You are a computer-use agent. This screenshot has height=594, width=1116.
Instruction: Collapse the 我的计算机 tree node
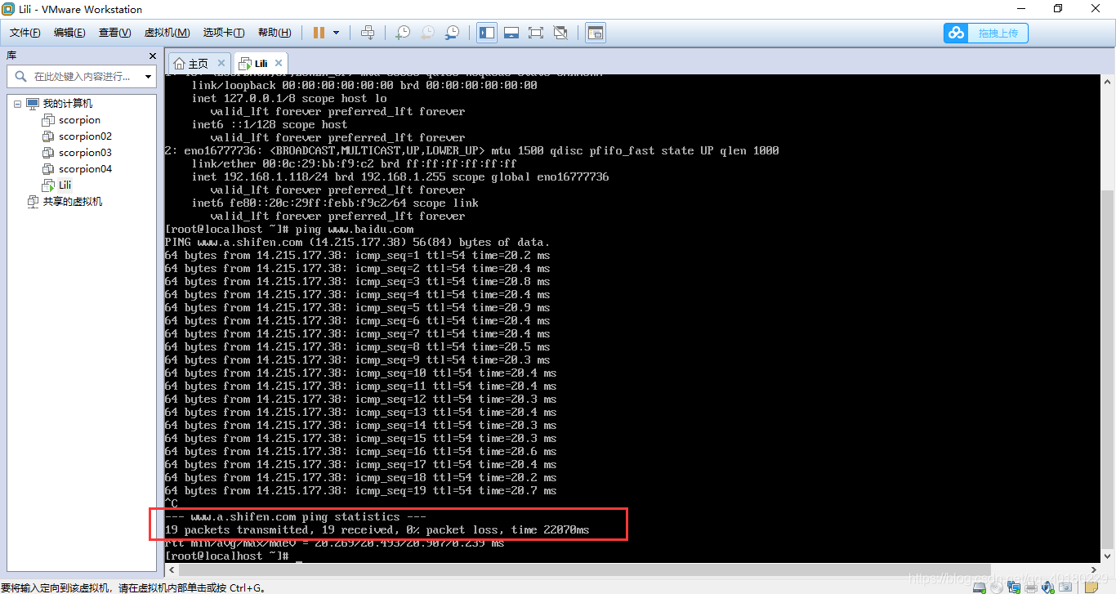pyautogui.click(x=17, y=104)
